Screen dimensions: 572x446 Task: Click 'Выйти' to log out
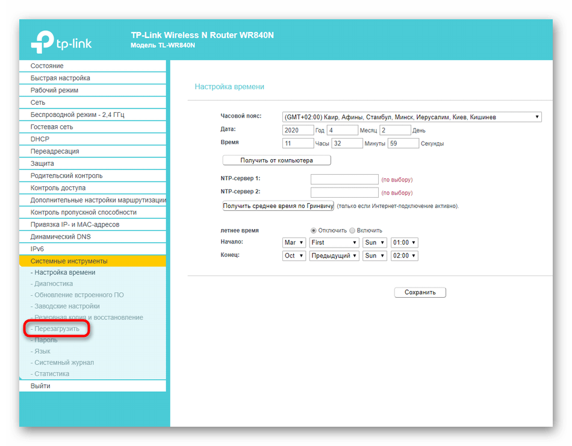point(40,386)
